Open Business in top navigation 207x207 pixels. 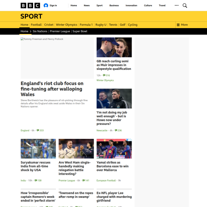click(x=114, y=5)
